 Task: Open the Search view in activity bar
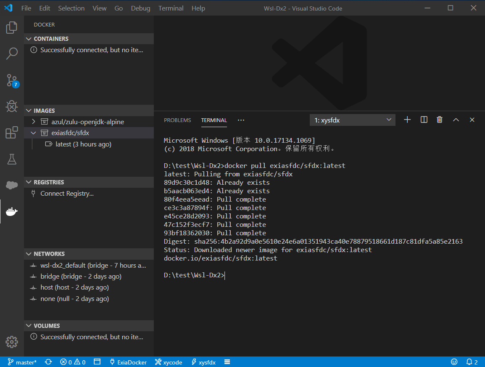(12, 53)
